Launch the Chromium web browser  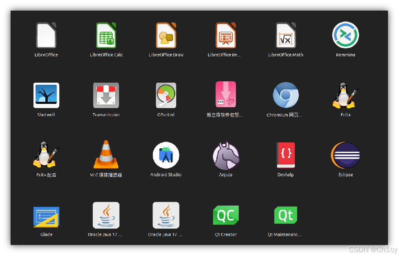[x=286, y=95]
